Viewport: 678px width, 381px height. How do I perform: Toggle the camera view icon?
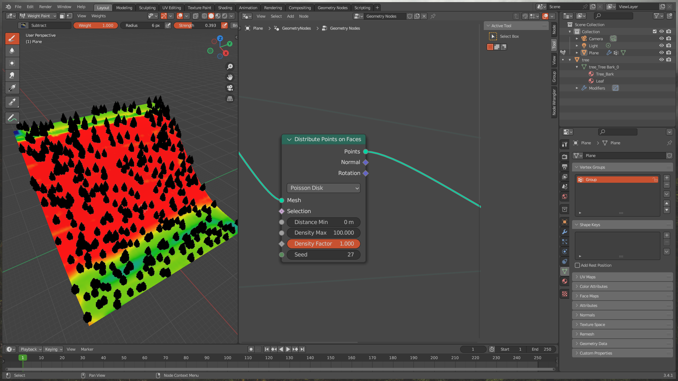coord(230,88)
